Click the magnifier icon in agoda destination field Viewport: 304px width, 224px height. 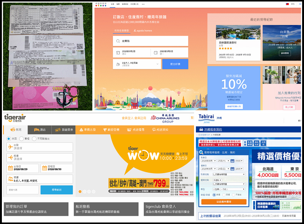coord(118,41)
